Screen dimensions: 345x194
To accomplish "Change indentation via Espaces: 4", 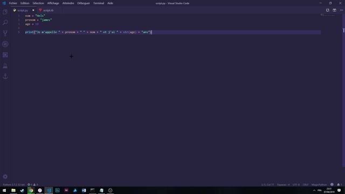I will (x=284, y=185).
